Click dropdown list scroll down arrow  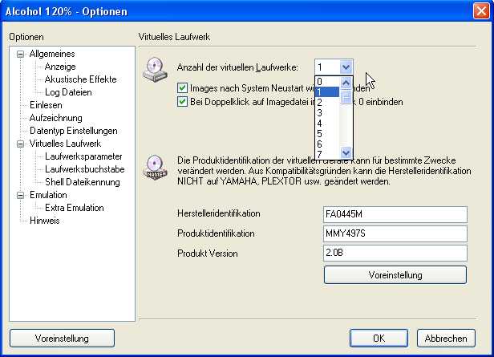pyautogui.click(x=346, y=152)
